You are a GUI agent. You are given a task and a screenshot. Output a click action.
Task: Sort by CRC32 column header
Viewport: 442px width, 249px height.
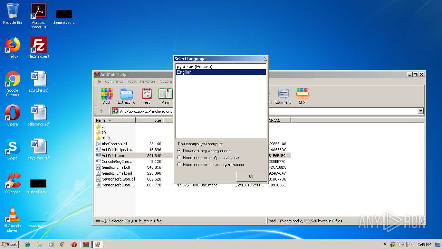click(279, 120)
